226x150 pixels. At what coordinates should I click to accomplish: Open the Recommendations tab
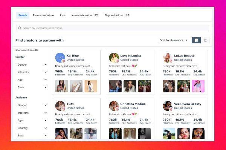click(x=43, y=15)
